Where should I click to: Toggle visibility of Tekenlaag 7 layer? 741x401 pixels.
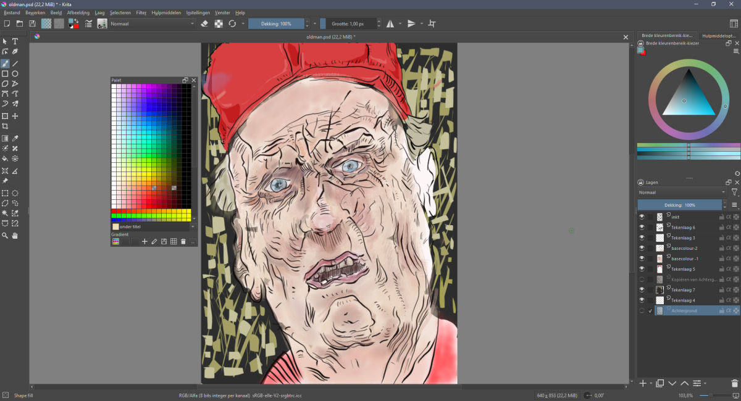click(642, 290)
